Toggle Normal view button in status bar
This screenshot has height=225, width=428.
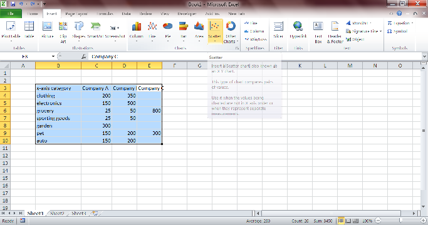click(341, 221)
